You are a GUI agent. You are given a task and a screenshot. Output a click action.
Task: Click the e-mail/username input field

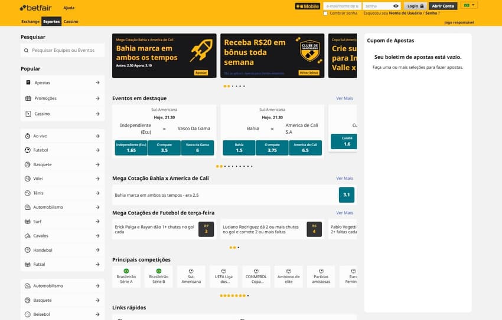[x=342, y=6]
